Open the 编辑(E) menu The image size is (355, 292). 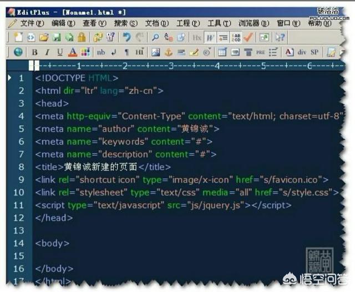(x=63, y=23)
